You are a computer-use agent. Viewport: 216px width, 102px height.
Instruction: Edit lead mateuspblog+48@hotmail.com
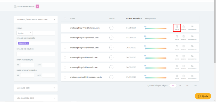177,47
